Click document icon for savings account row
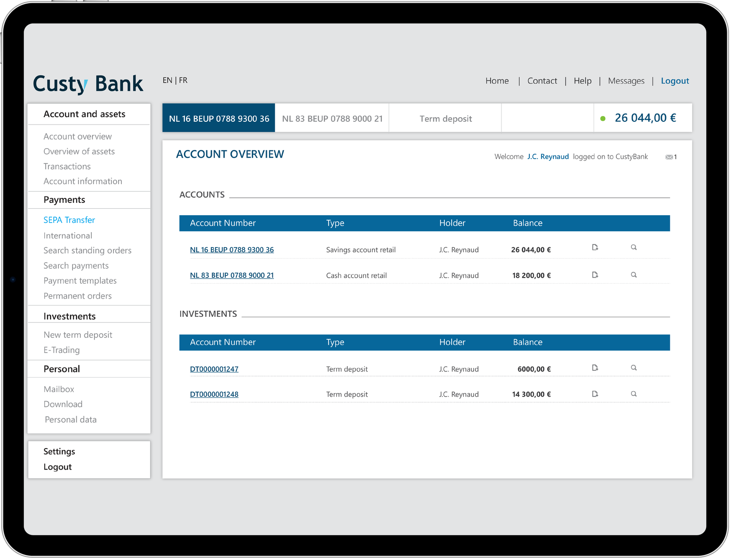Image resolution: width=730 pixels, height=559 pixels. point(595,248)
